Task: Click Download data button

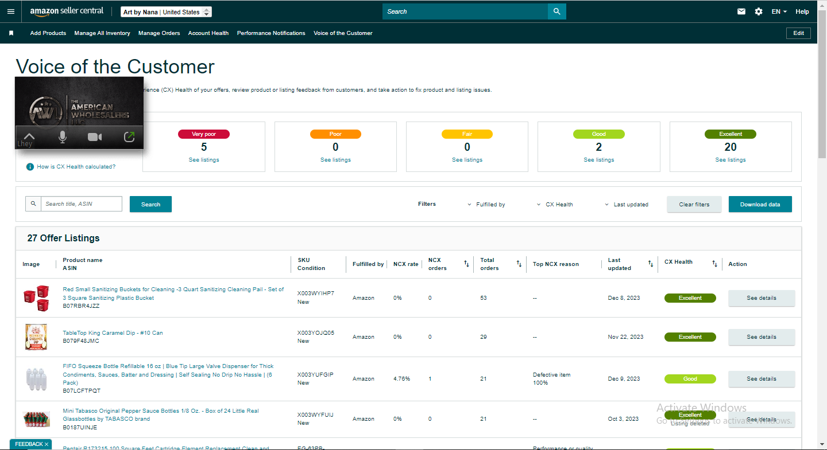Action: pyautogui.click(x=760, y=204)
